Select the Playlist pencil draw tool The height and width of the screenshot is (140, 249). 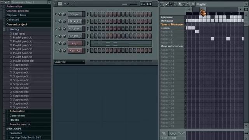tap(167, 4)
